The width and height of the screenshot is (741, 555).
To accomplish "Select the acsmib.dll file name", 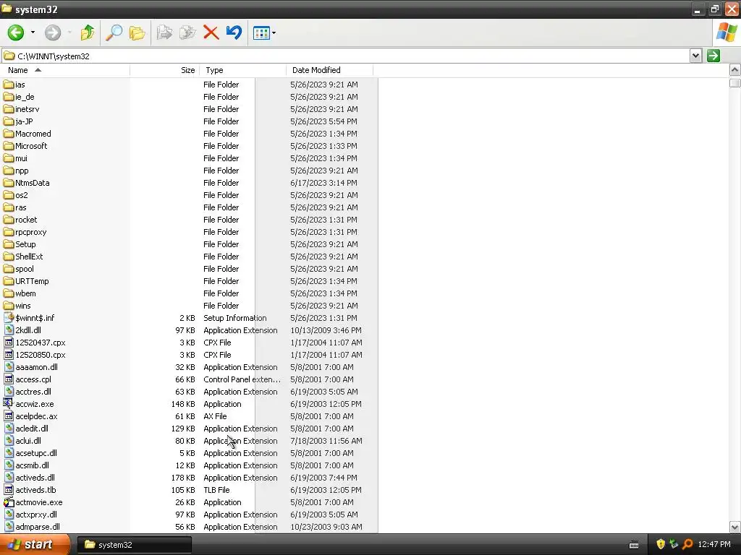I will (32, 465).
